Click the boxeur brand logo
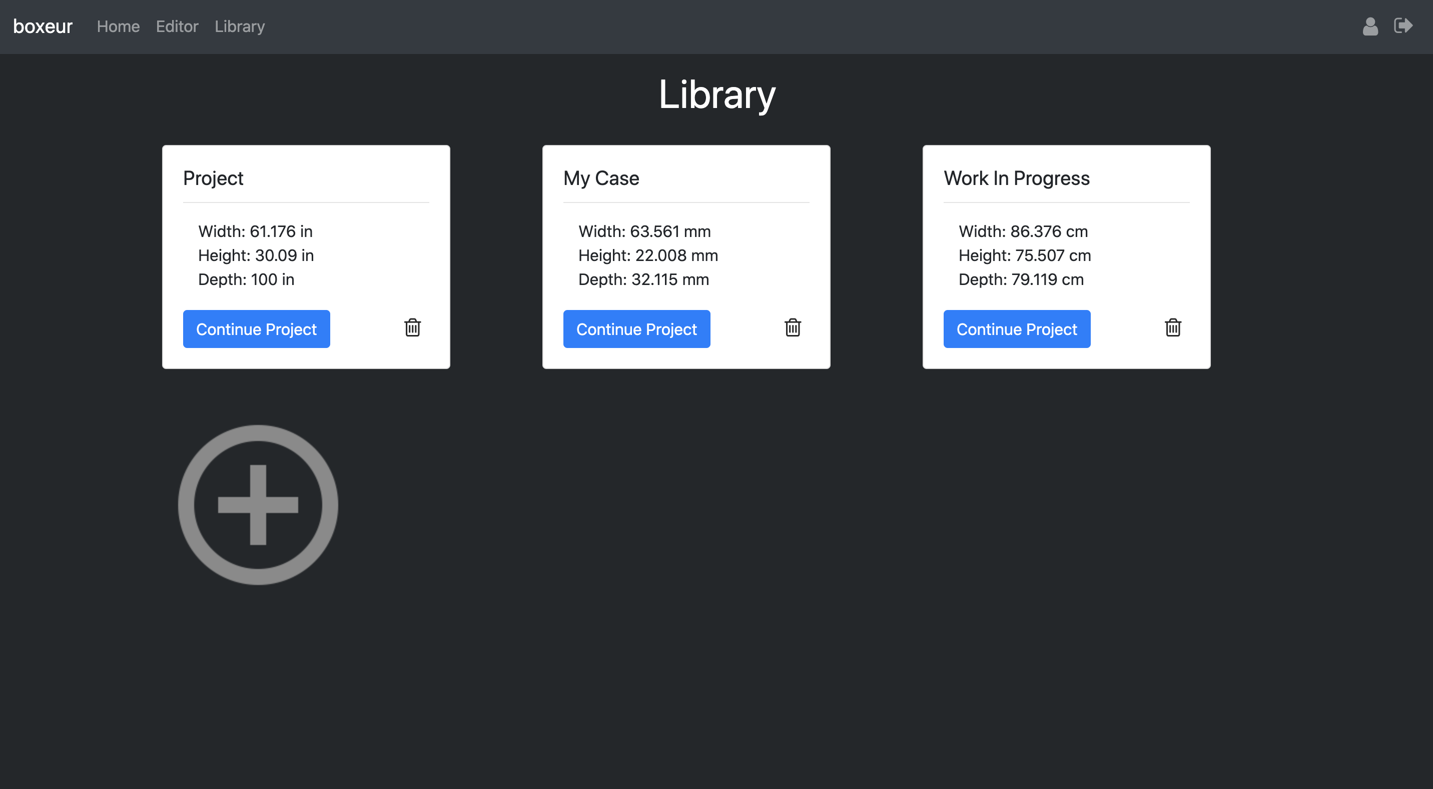This screenshot has height=789, width=1433. (43, 26)
